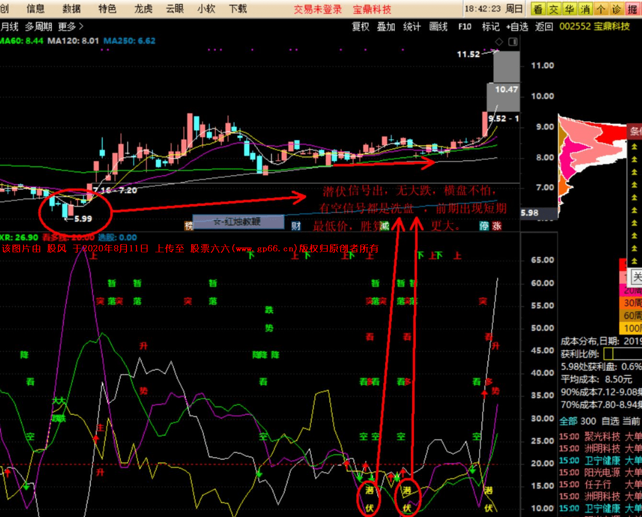Click the clock showing 18:42:23 周日
Image resolution: width=642 pixels, height=517 pixels.
[493, 9]
